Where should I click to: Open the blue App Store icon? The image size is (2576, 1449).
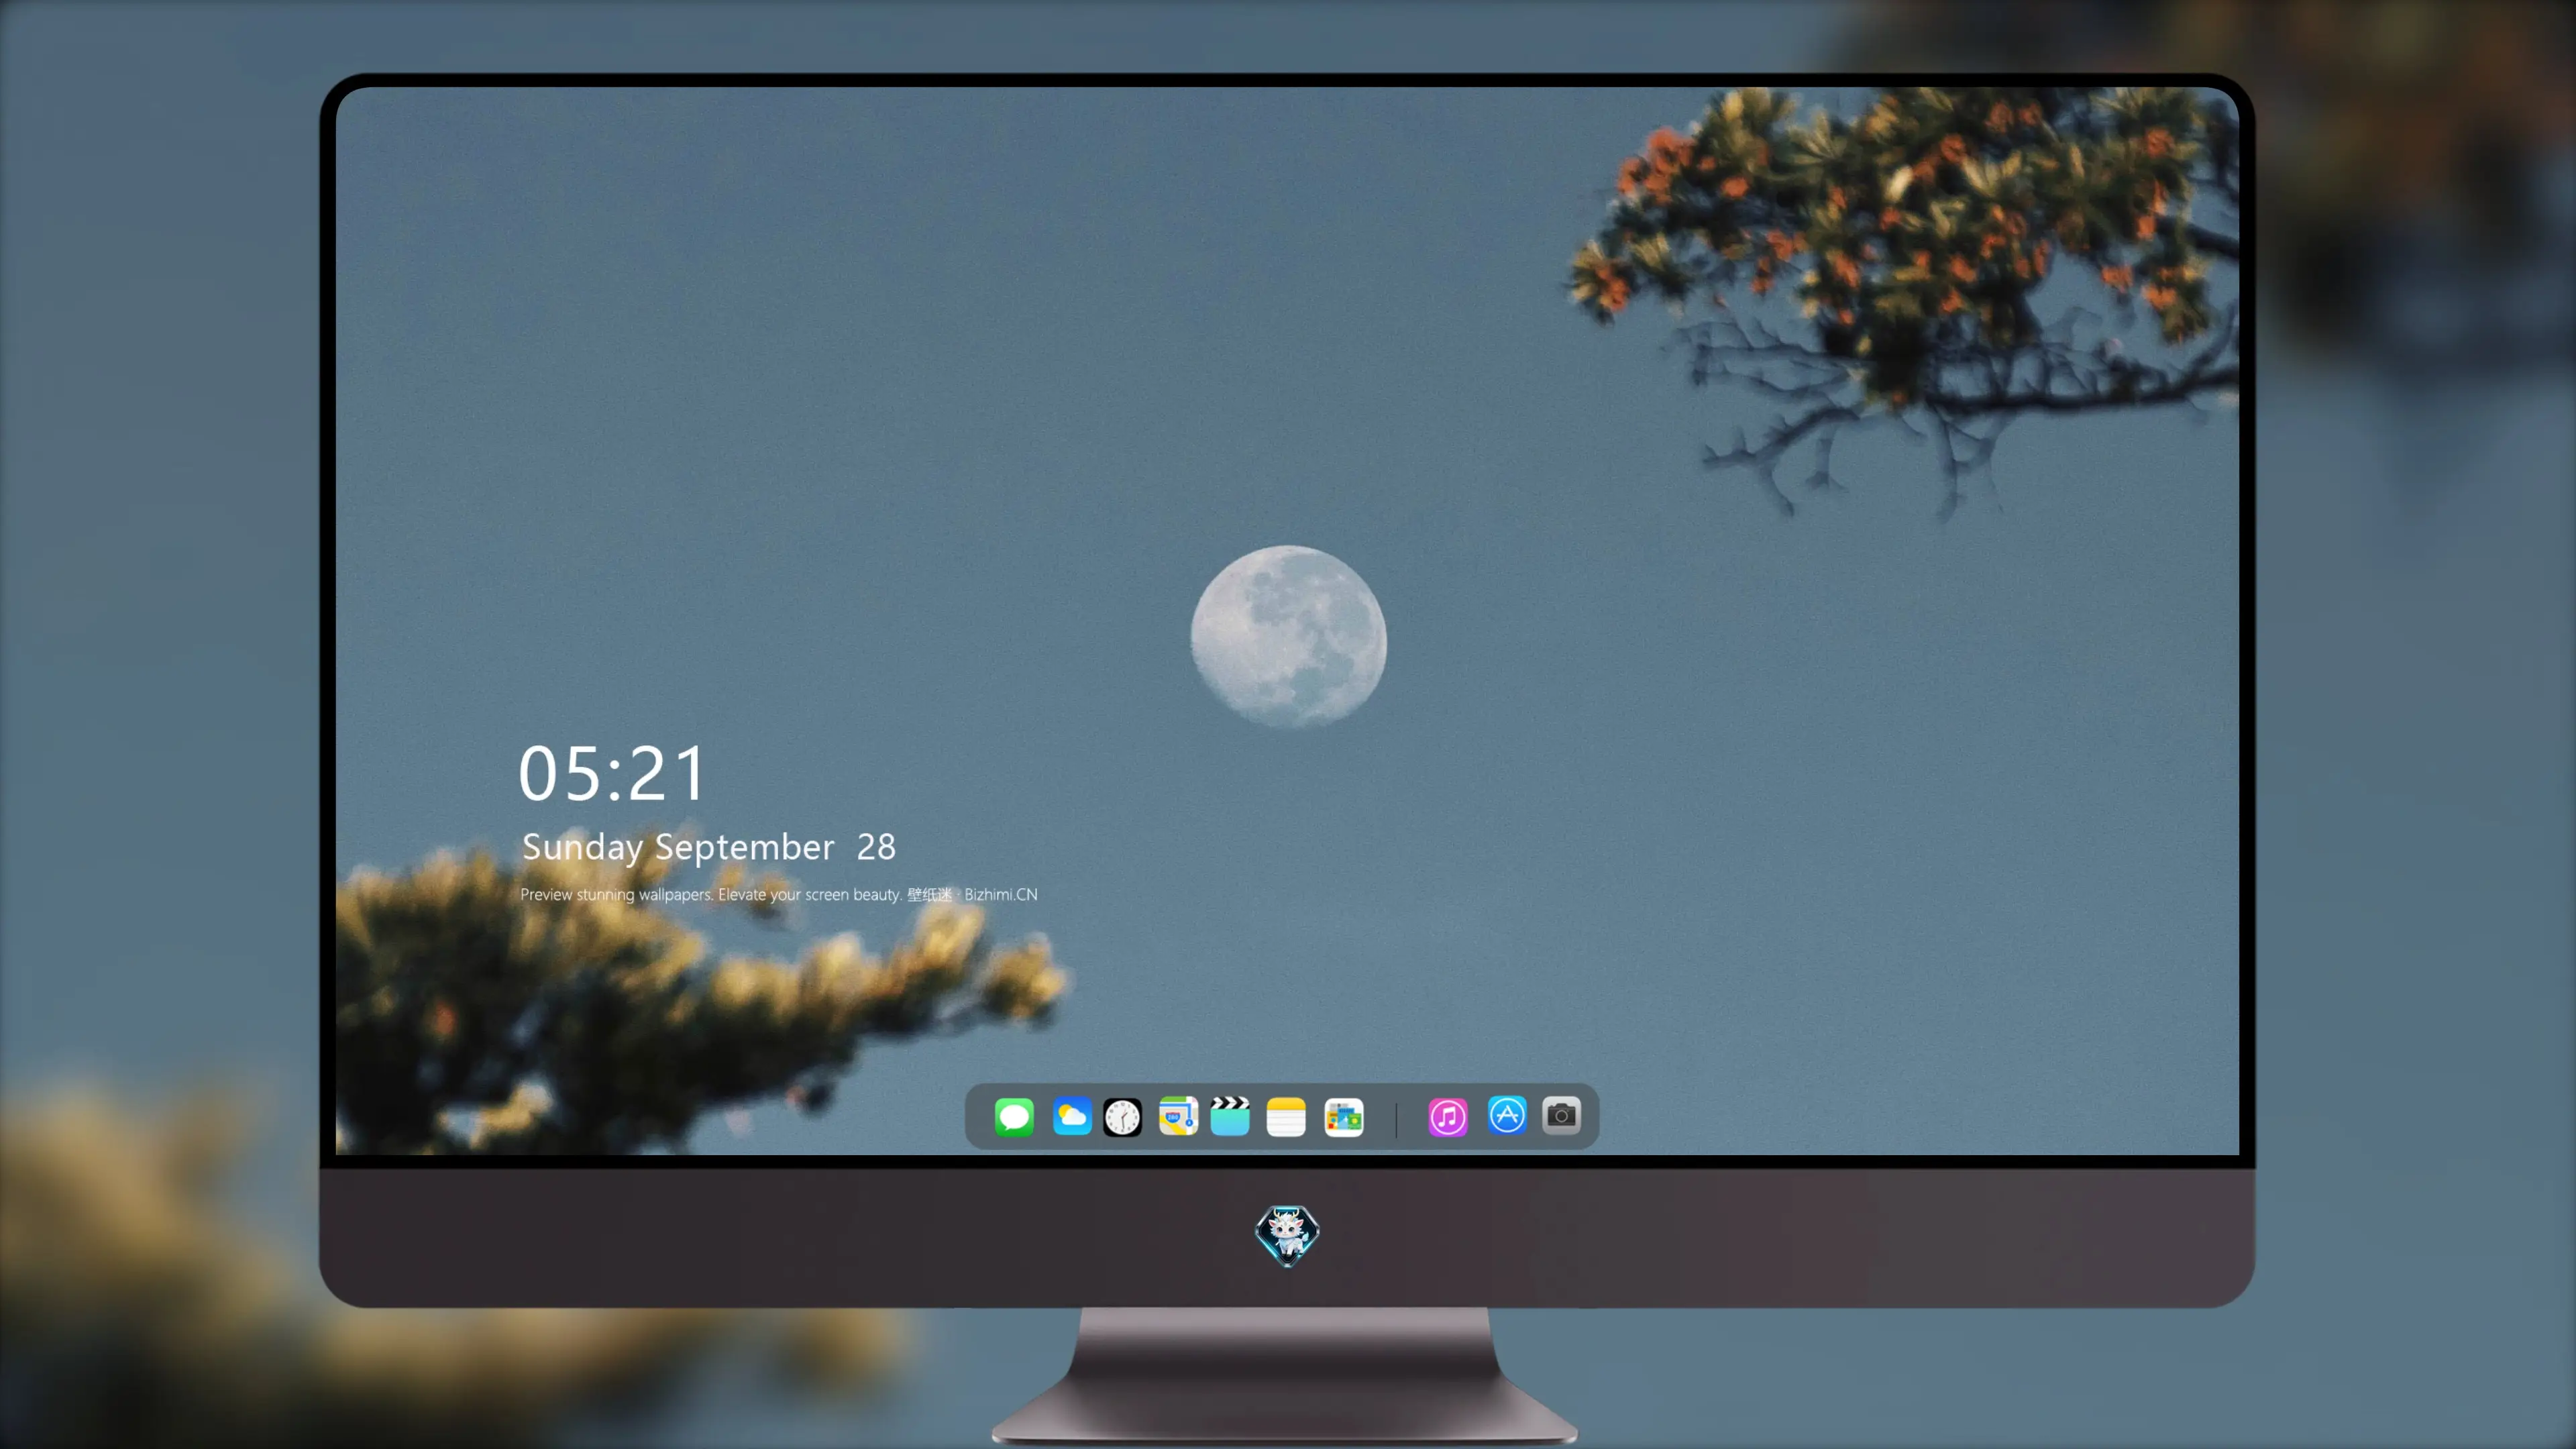(x=1507, y=1115)
